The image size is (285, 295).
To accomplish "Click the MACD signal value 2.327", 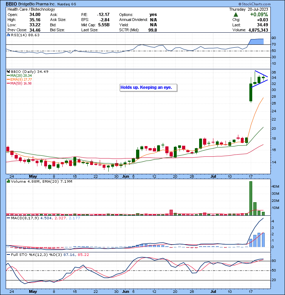I will tap(60, 218).
